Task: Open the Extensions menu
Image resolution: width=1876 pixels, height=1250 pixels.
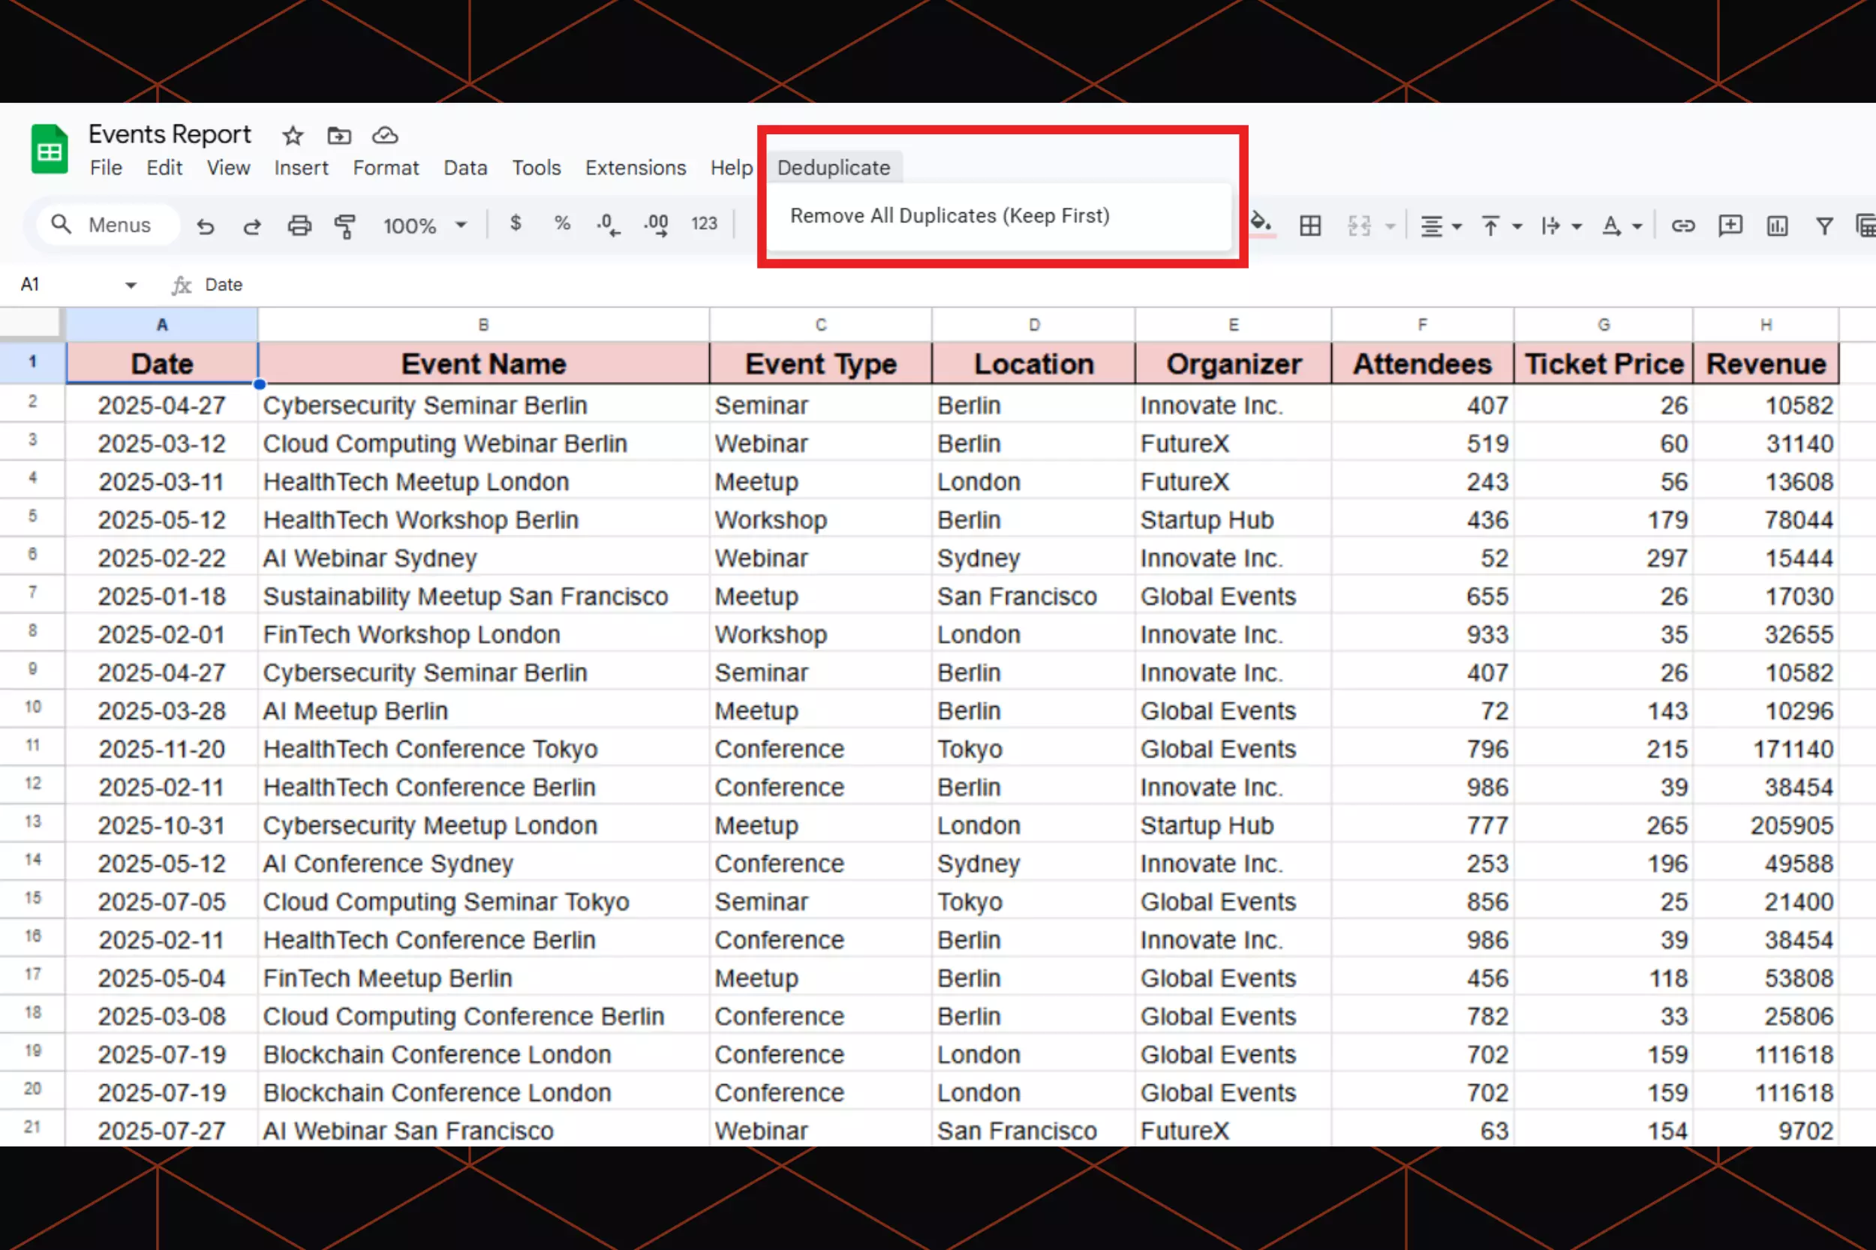Action: (636, 168)
